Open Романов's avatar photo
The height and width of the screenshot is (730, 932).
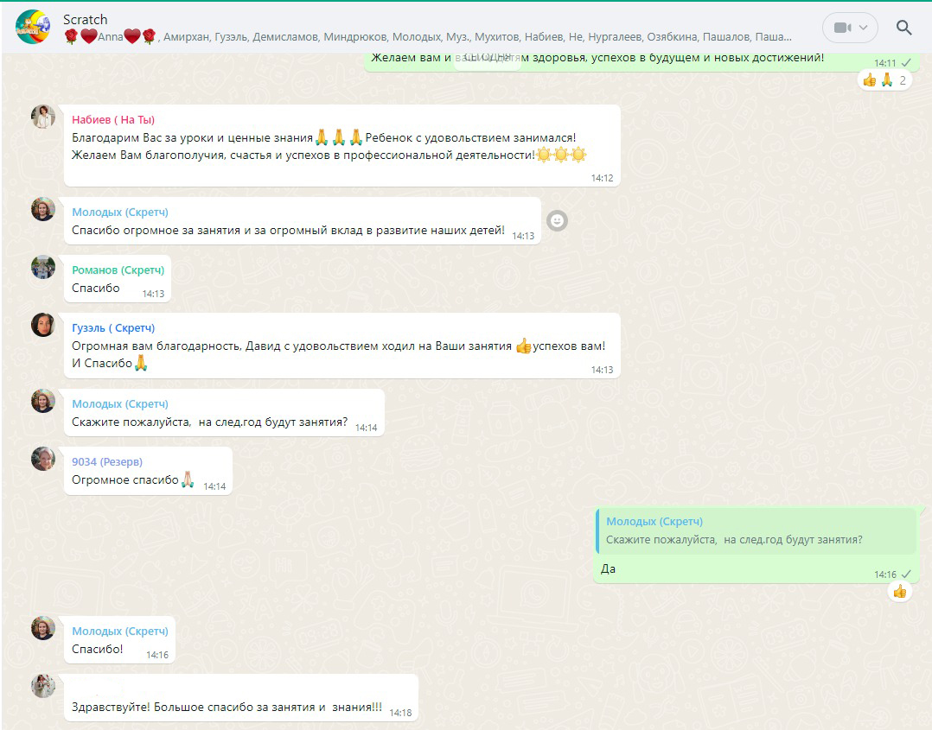coord(43,268)
